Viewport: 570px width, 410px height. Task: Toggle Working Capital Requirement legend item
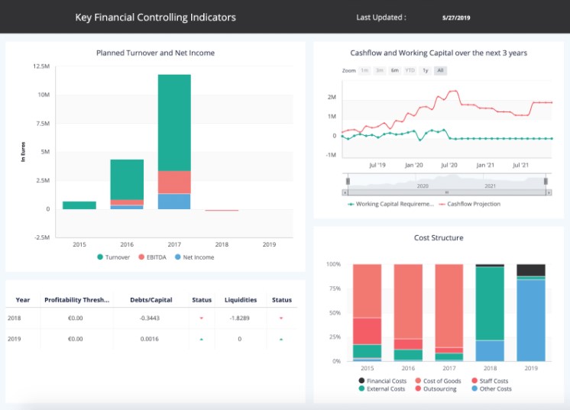pos(390,204)
